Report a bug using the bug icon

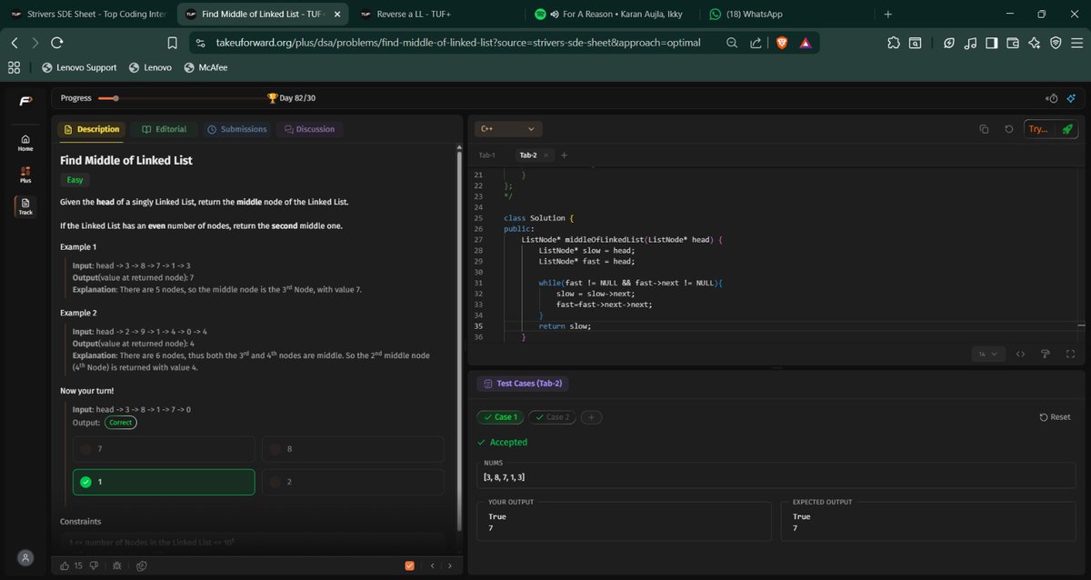(116, 565)
